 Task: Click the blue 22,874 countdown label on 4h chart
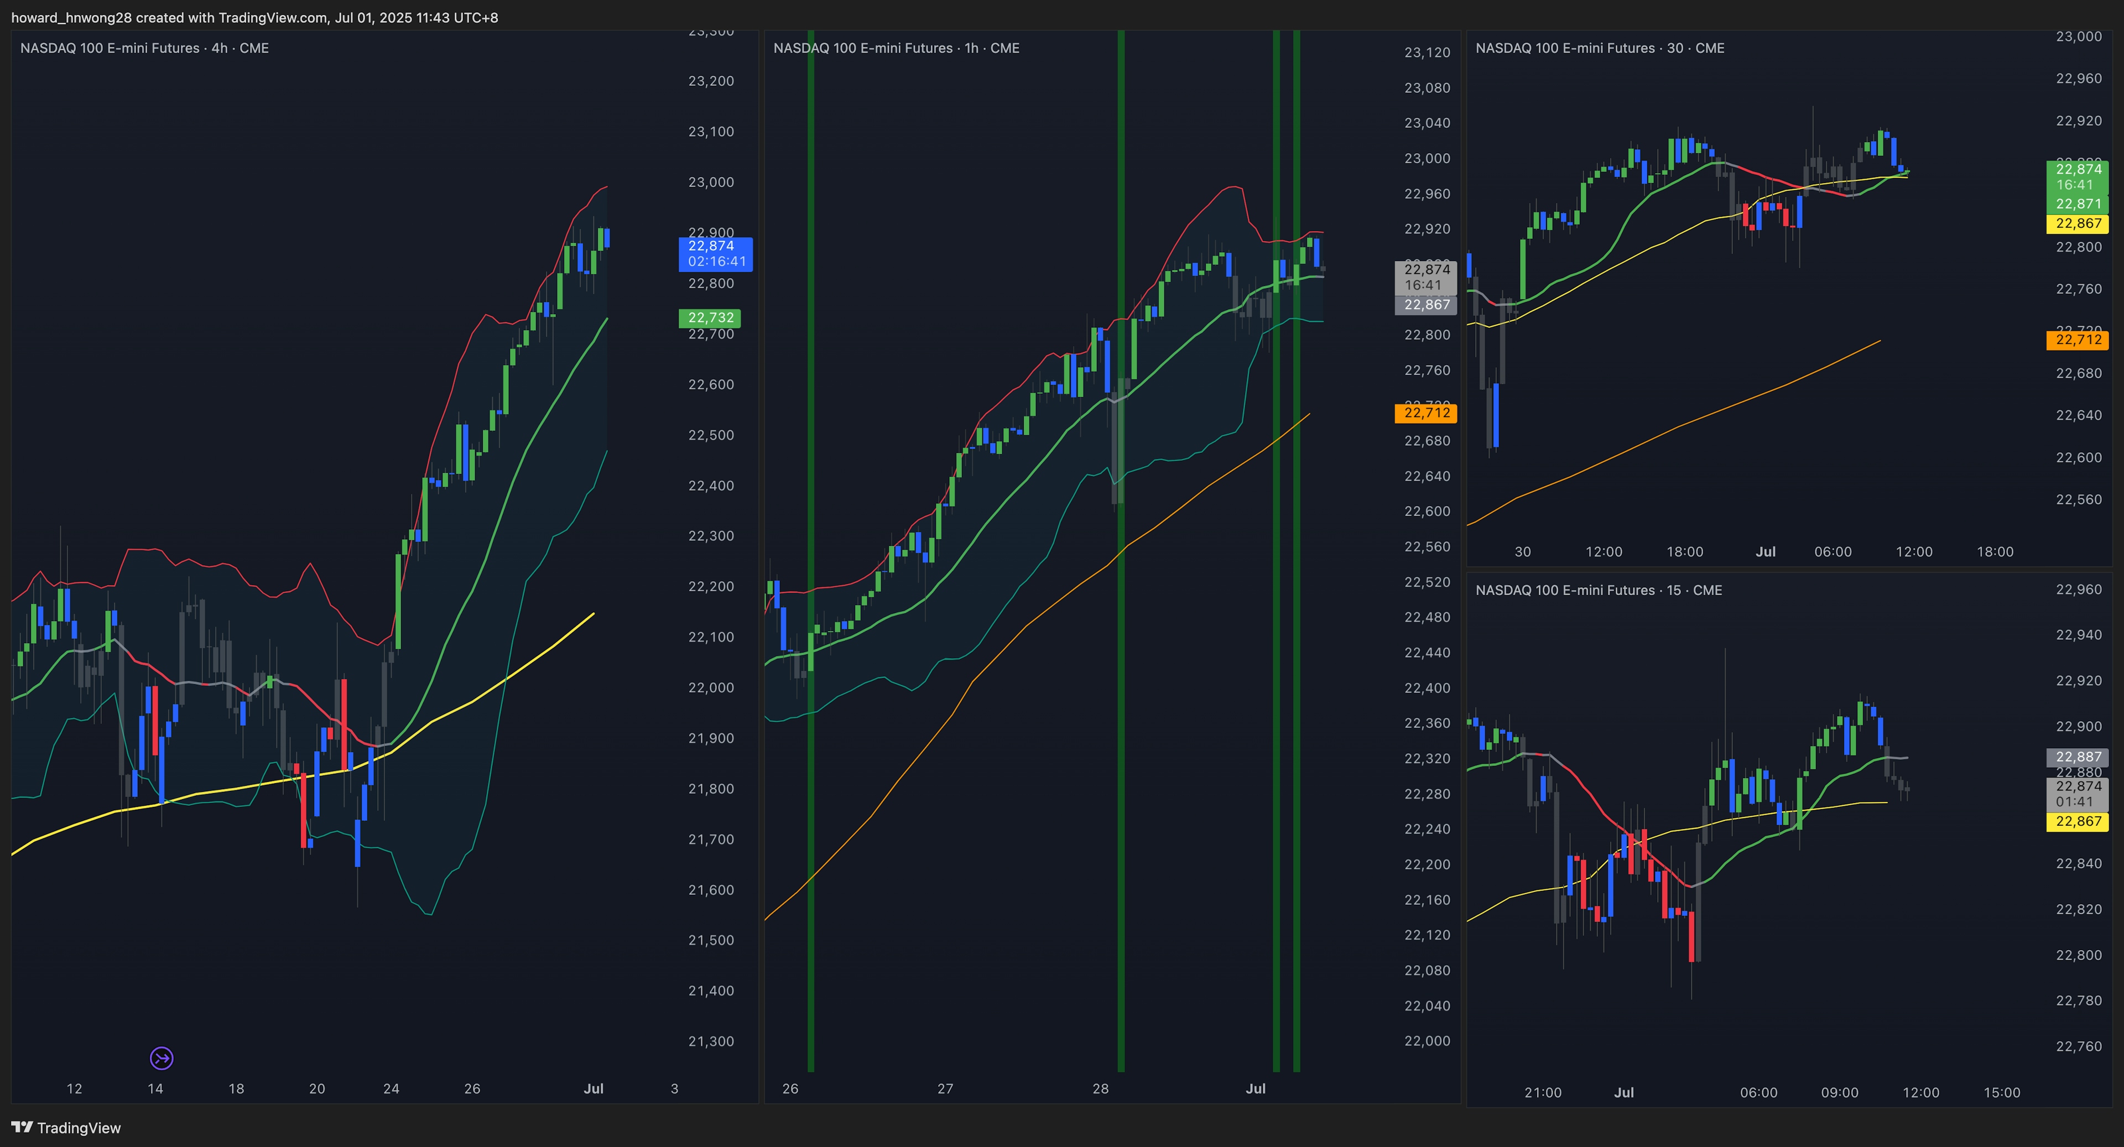(x=715, y=254)
